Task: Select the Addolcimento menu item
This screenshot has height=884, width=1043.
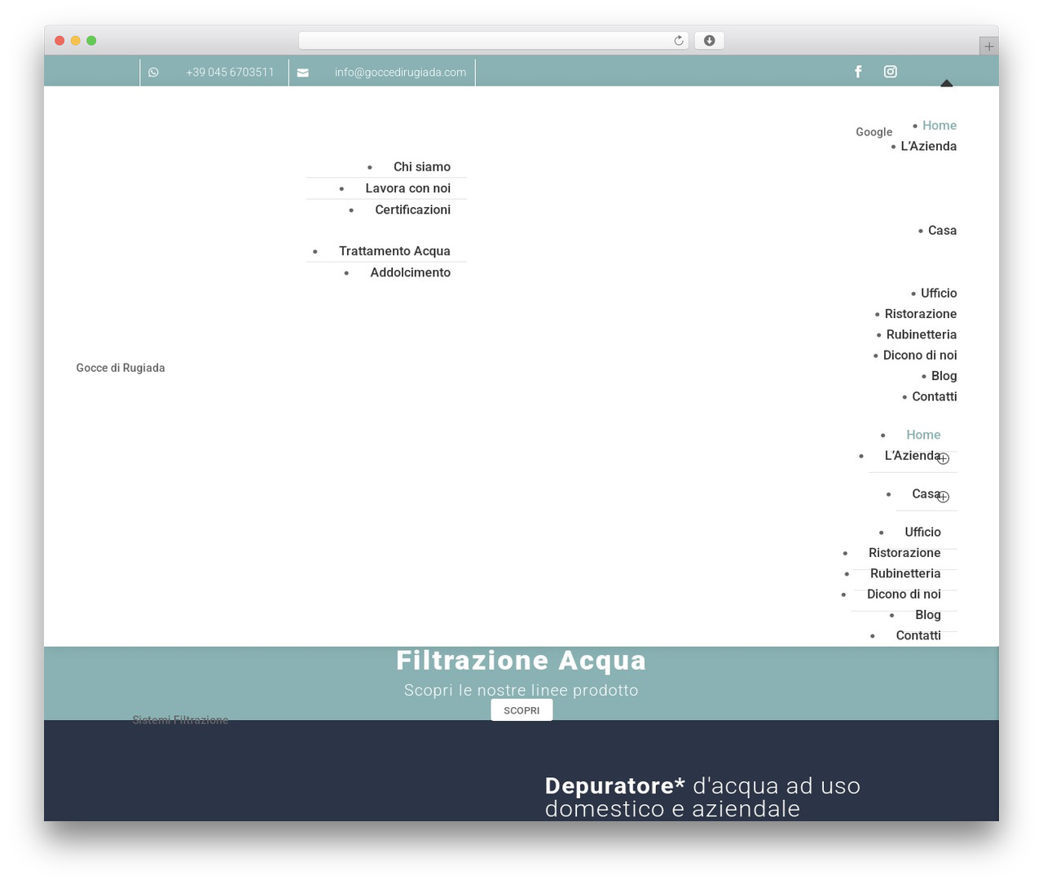Action: tap(410, 272)
